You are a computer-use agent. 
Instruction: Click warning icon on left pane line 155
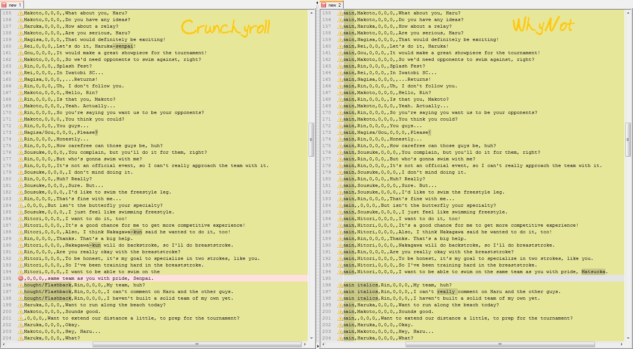(21, 13)
